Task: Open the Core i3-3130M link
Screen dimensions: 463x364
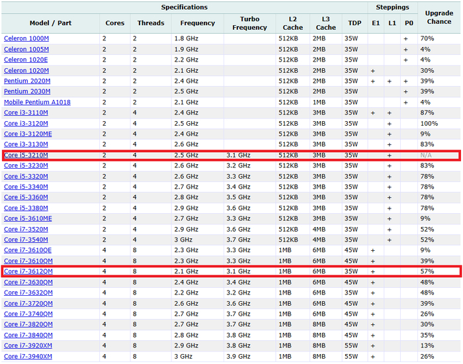Action: (26, 144)
